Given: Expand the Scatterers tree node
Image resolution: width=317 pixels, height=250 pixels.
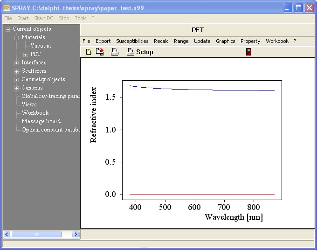Looking at the screenshot, I should pyautogui.click(x=17, y=71).
